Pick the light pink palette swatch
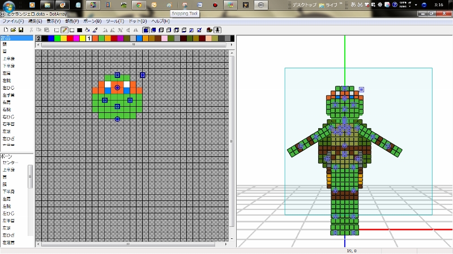 click(x=164, y=38)
